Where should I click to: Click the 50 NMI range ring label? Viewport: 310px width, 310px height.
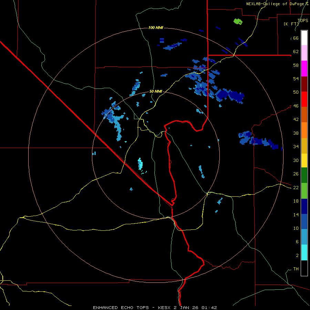point(156,91)
